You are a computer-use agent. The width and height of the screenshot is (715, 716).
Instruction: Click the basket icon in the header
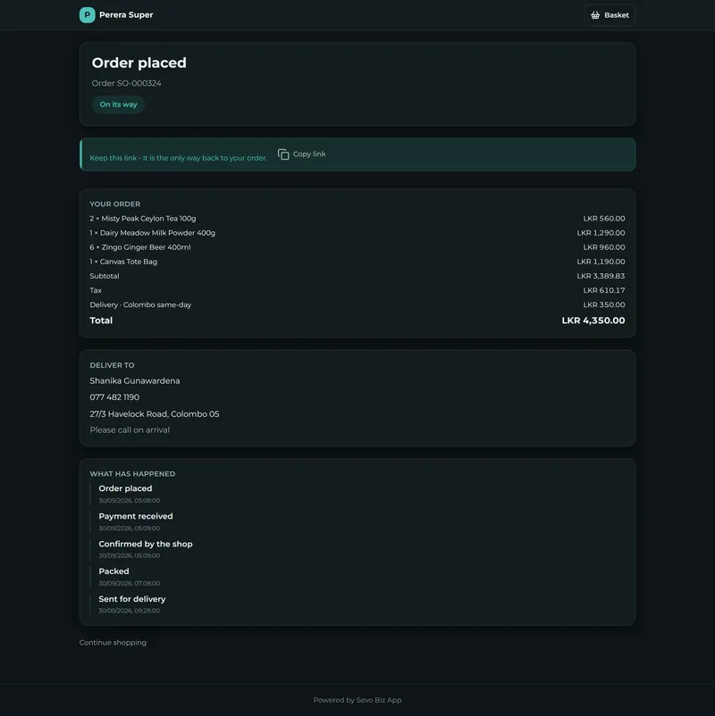(594, 15)
